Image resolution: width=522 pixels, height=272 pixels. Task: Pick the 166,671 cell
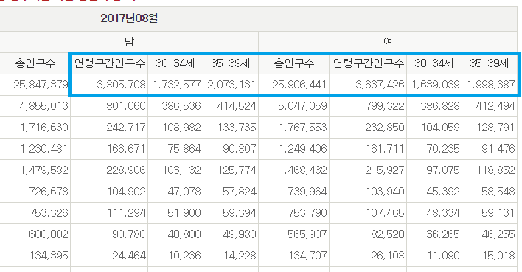[x=109, y=149]
